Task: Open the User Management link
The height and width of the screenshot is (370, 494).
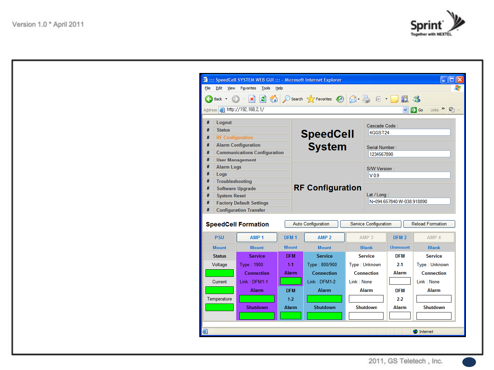Action: click(236, 160)
